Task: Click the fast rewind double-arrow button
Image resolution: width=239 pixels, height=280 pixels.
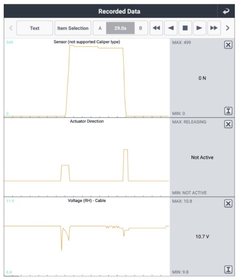Action: point(156,28)
